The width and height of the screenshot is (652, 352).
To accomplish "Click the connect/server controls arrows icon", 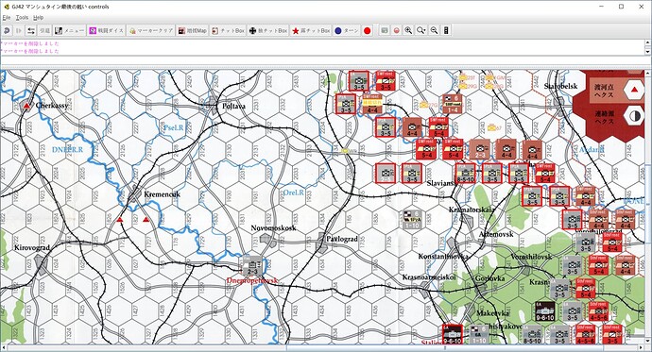I will click(x=31, y=31).
